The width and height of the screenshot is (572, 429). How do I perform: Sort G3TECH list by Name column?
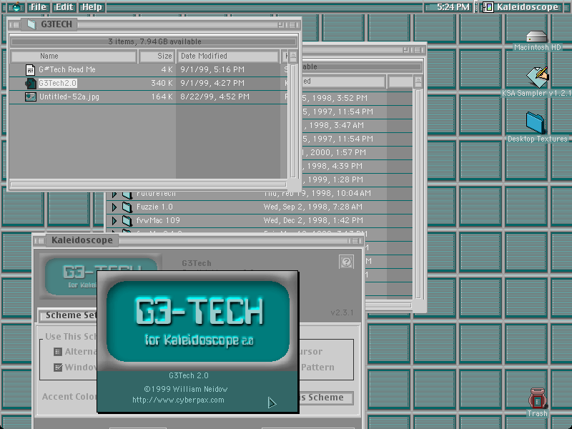[74, 56]
